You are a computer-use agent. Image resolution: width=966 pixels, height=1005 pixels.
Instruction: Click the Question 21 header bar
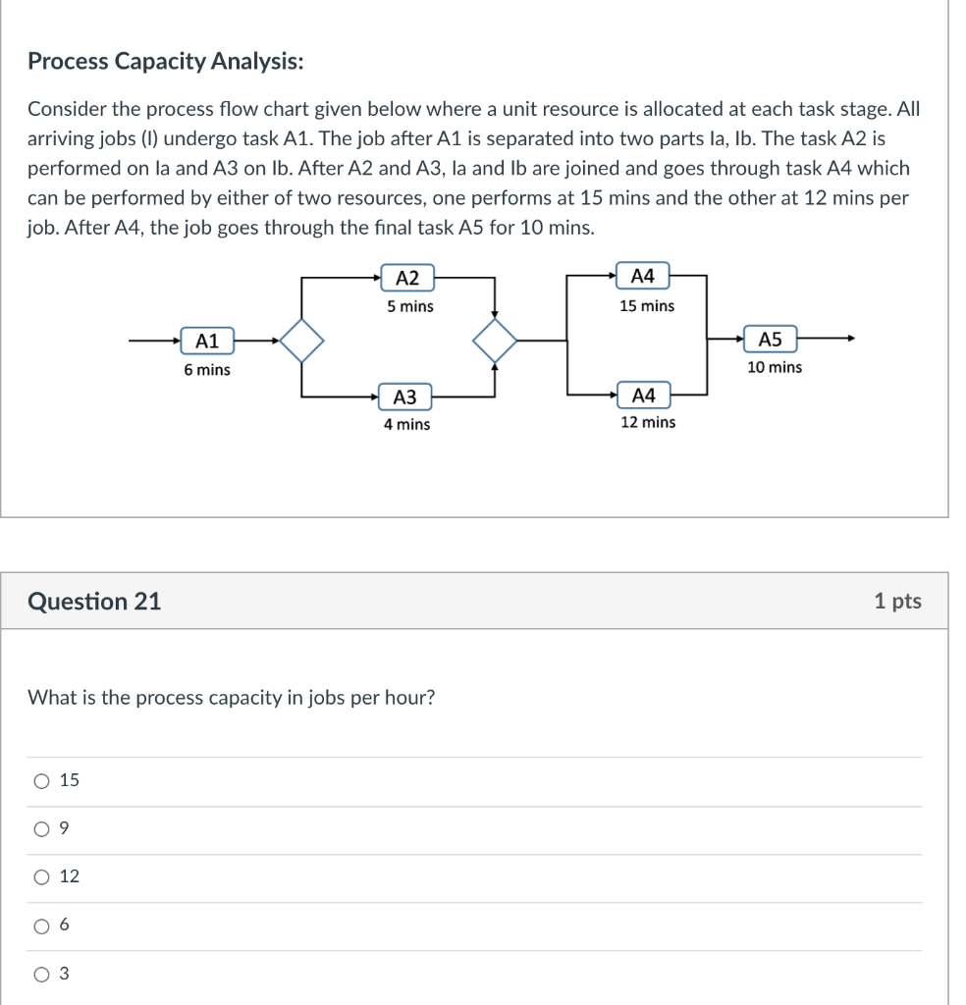(x=94, y=601)
